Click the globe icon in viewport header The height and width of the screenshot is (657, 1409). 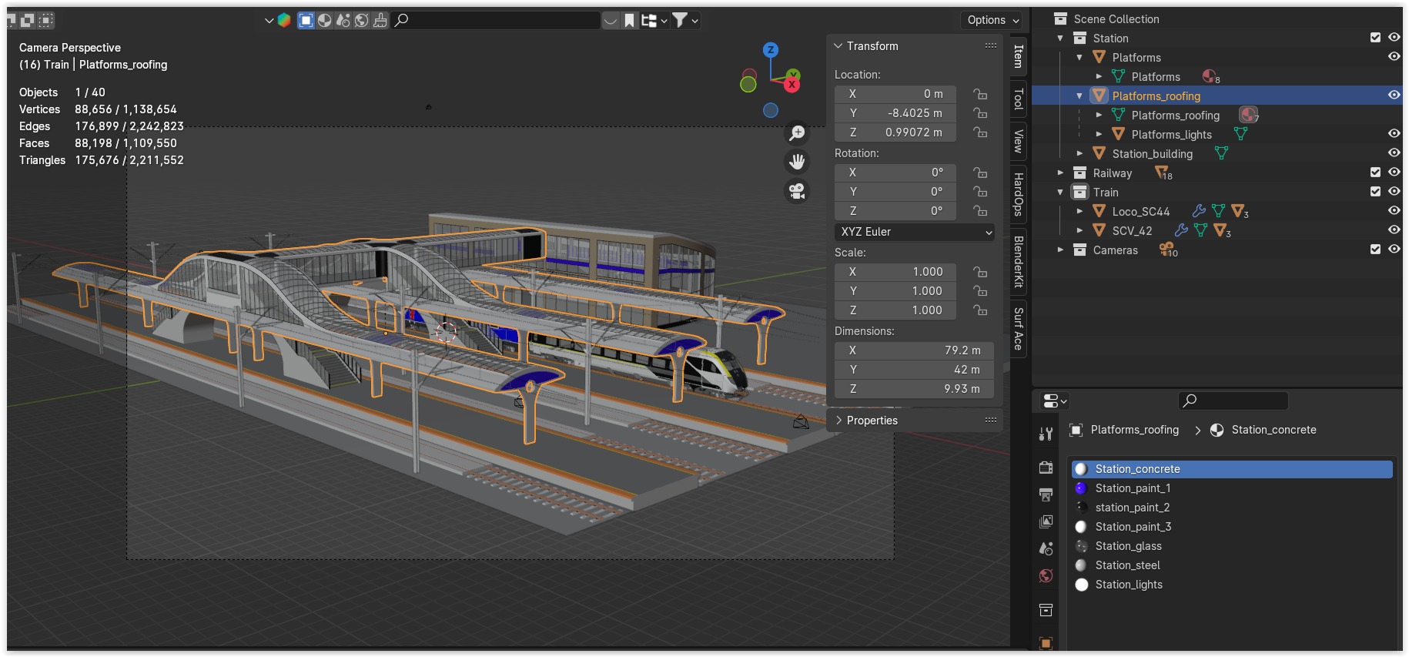pyautogui.click(x=362, y=20)
